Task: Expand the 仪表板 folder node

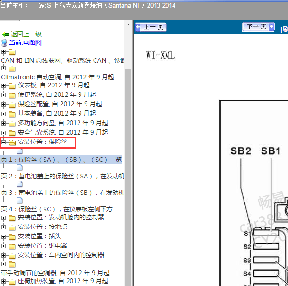Action: 3,85
